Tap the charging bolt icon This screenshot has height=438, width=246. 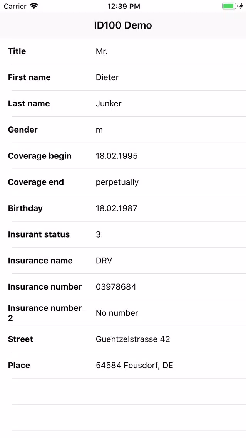point(241,6)
